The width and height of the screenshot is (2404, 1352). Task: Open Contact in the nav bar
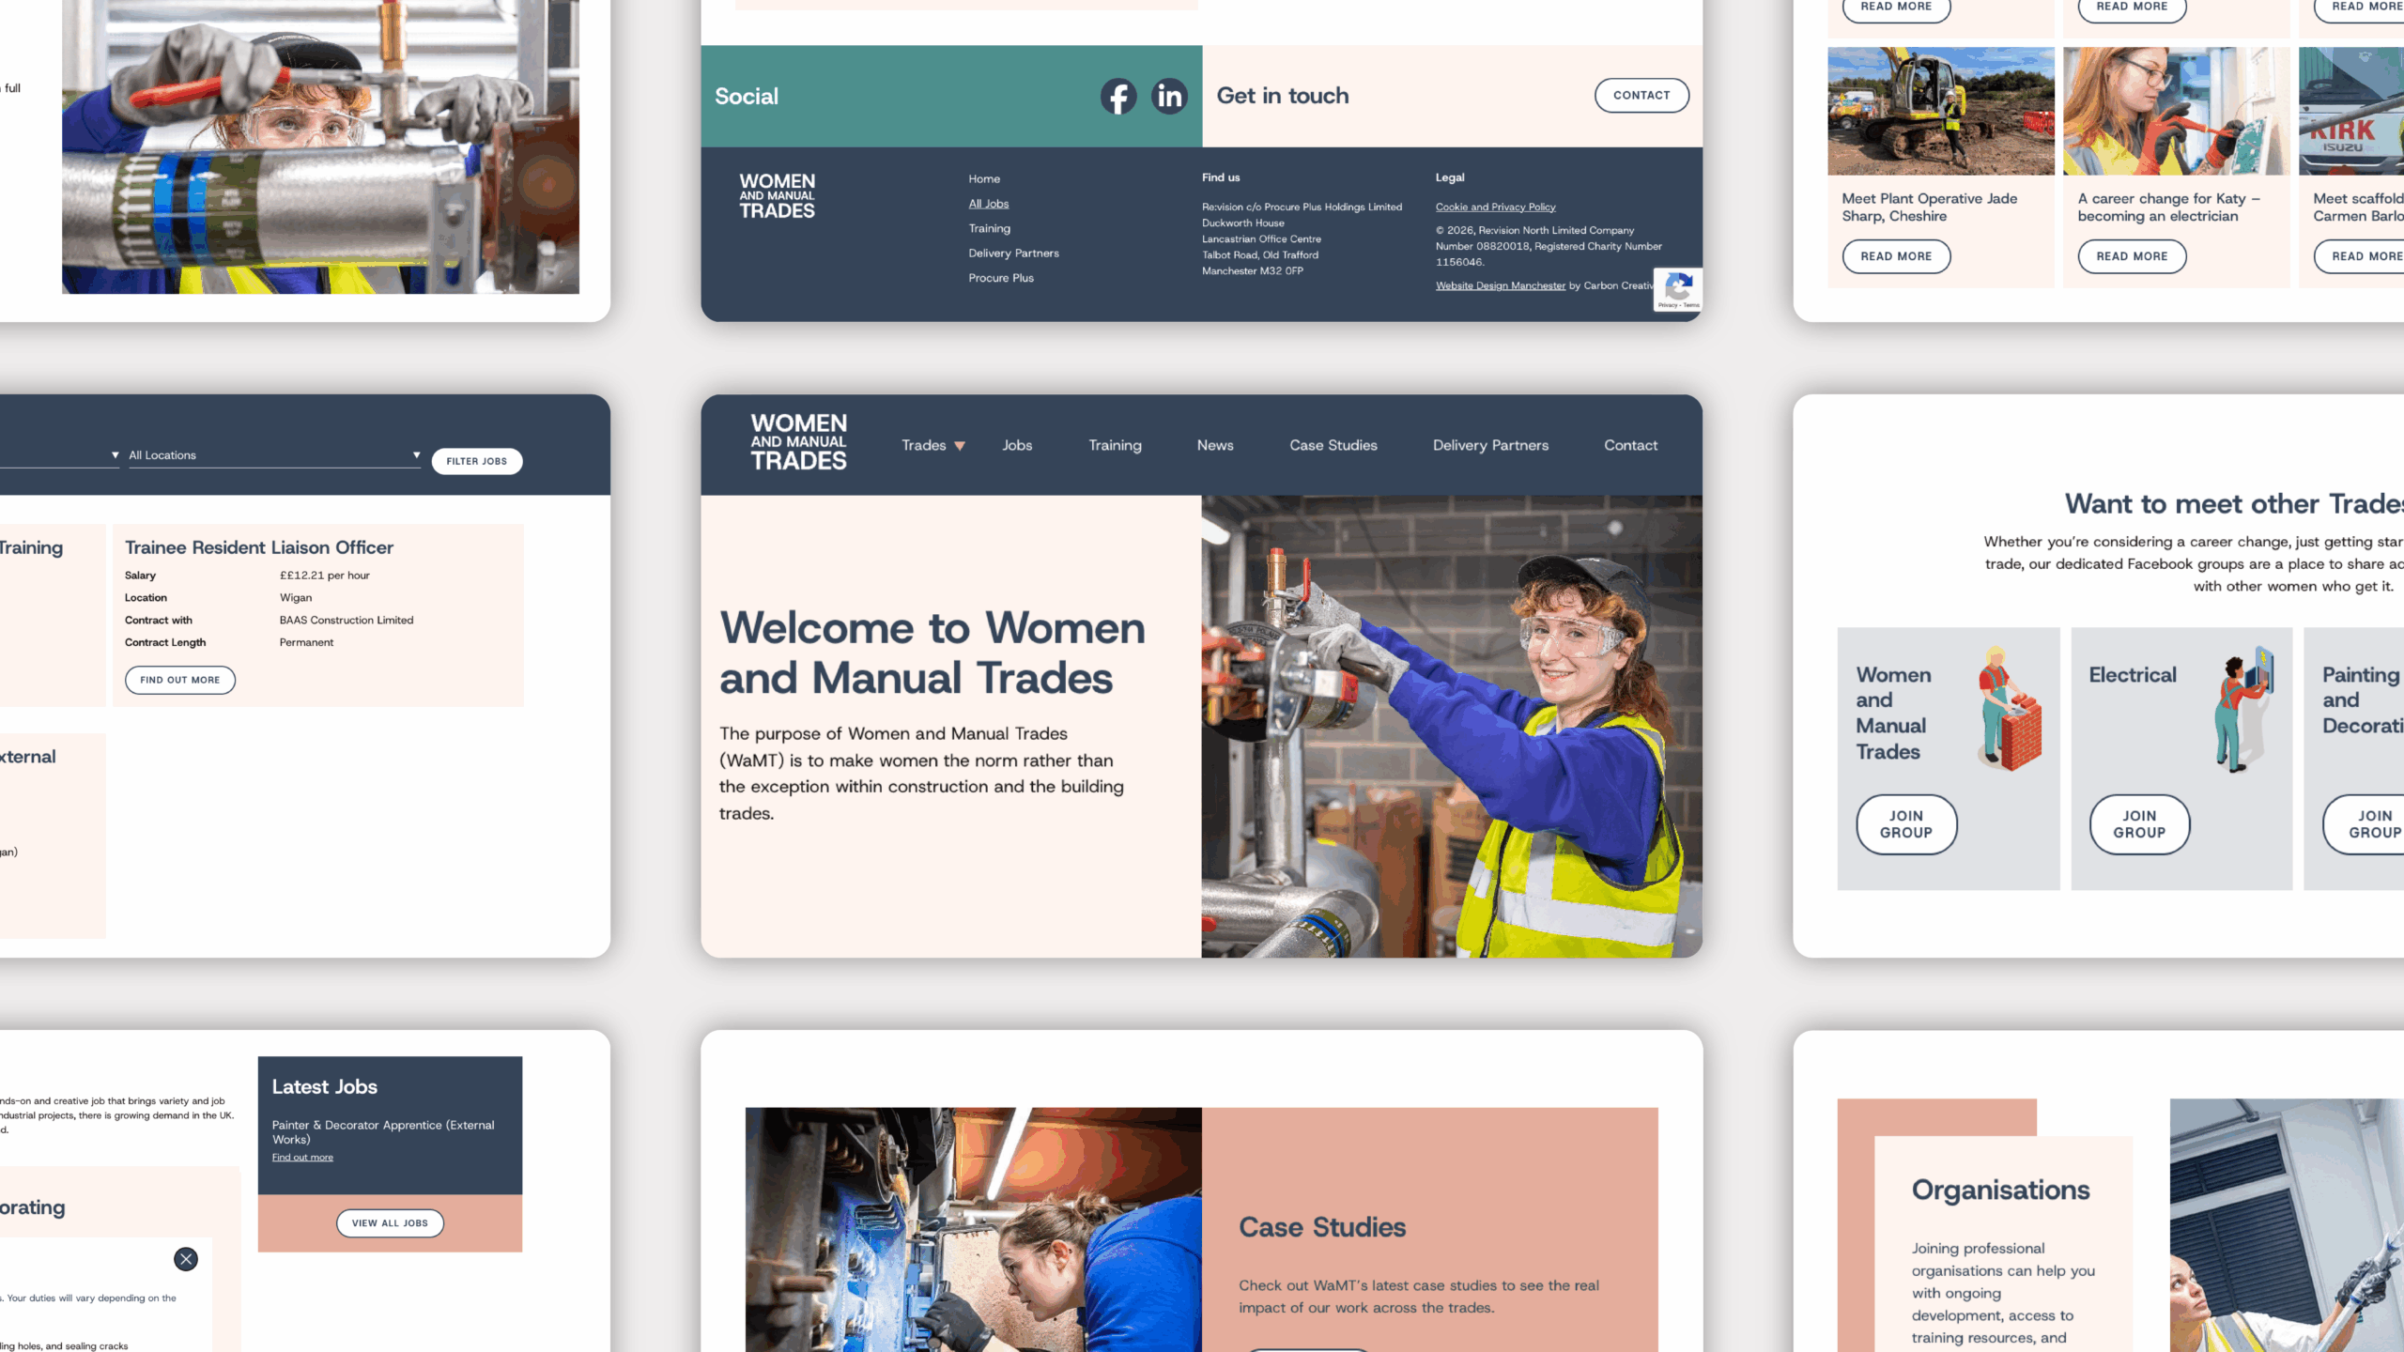(x=1630, y=445)
